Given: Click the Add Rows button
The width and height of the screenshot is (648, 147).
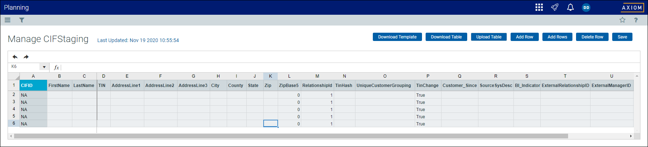Looking at the screenshot, I should pos(557,37).
